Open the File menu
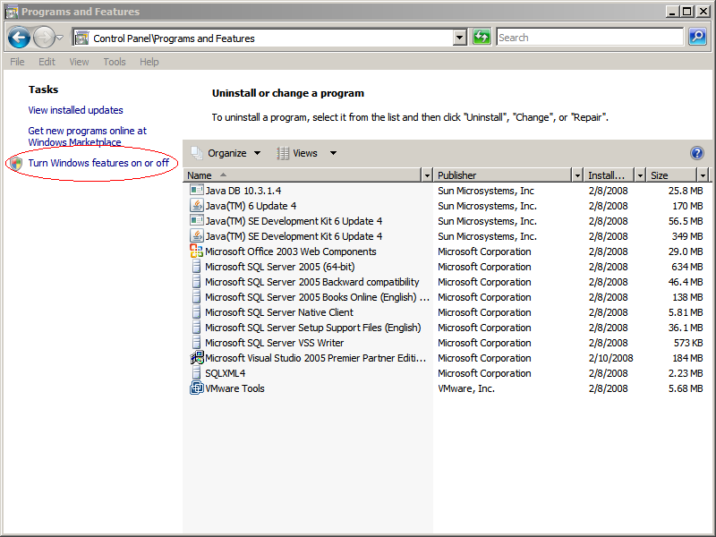Screen dimensions: 716x537 pos(17,62)
